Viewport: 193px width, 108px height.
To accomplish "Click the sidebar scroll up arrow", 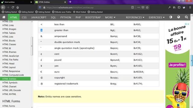I will tap(32, 22).
